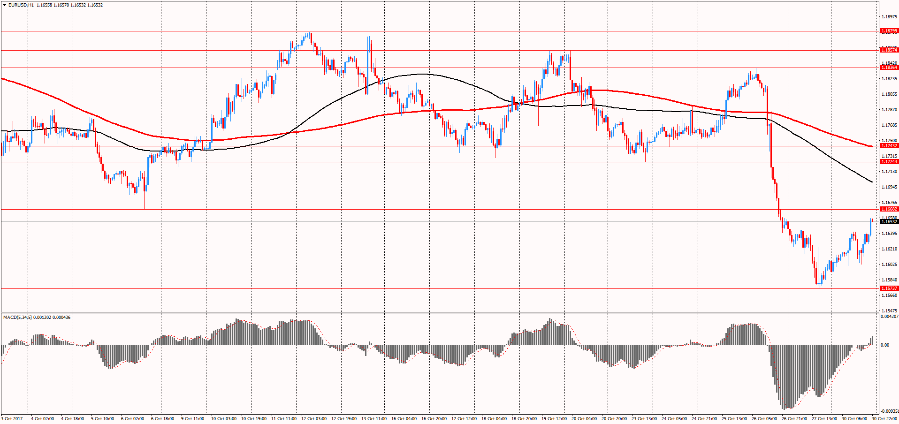Click the triangle arrow beside EURUSD,H1
This screenshot has height=424, width=899.
point(4,5)
